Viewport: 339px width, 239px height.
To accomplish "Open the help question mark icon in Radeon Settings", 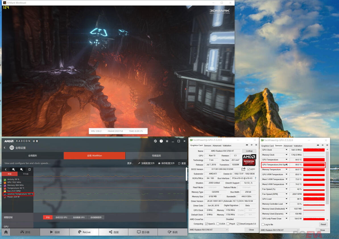I will [161, 141].
